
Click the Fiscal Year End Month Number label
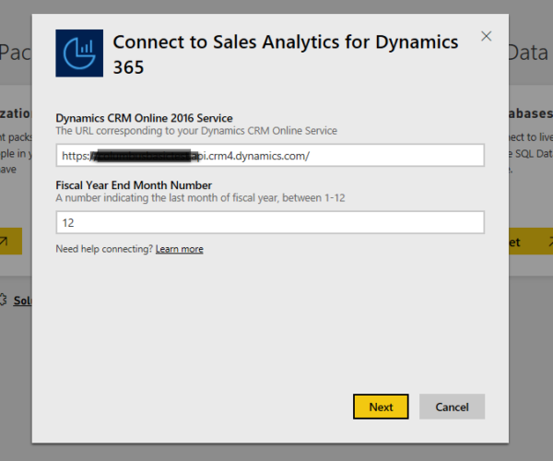(x=134, y=185)
